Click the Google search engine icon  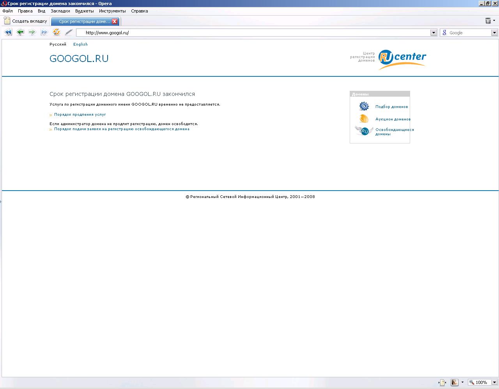[x=444, y=33]
